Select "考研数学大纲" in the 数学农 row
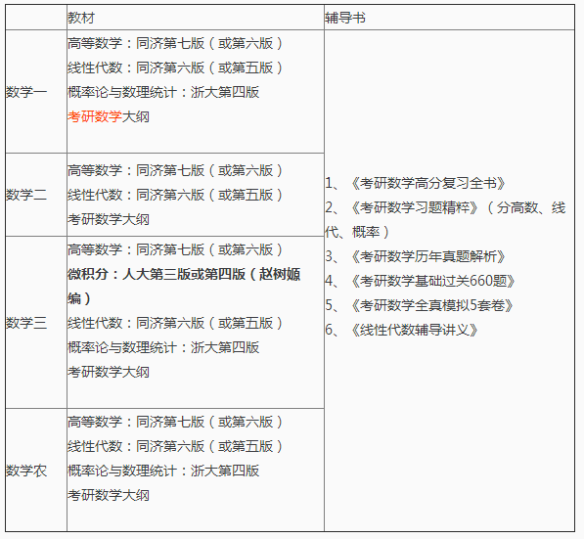Viewport: 584px width, 539px height. coord(109,495)
